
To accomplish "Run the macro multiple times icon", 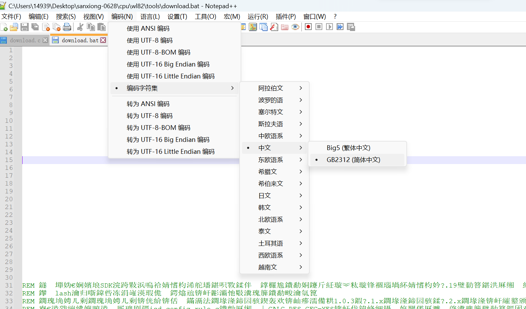I will click(340, 27).
